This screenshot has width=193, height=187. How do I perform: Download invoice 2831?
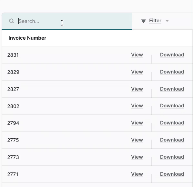click(172, 55)
